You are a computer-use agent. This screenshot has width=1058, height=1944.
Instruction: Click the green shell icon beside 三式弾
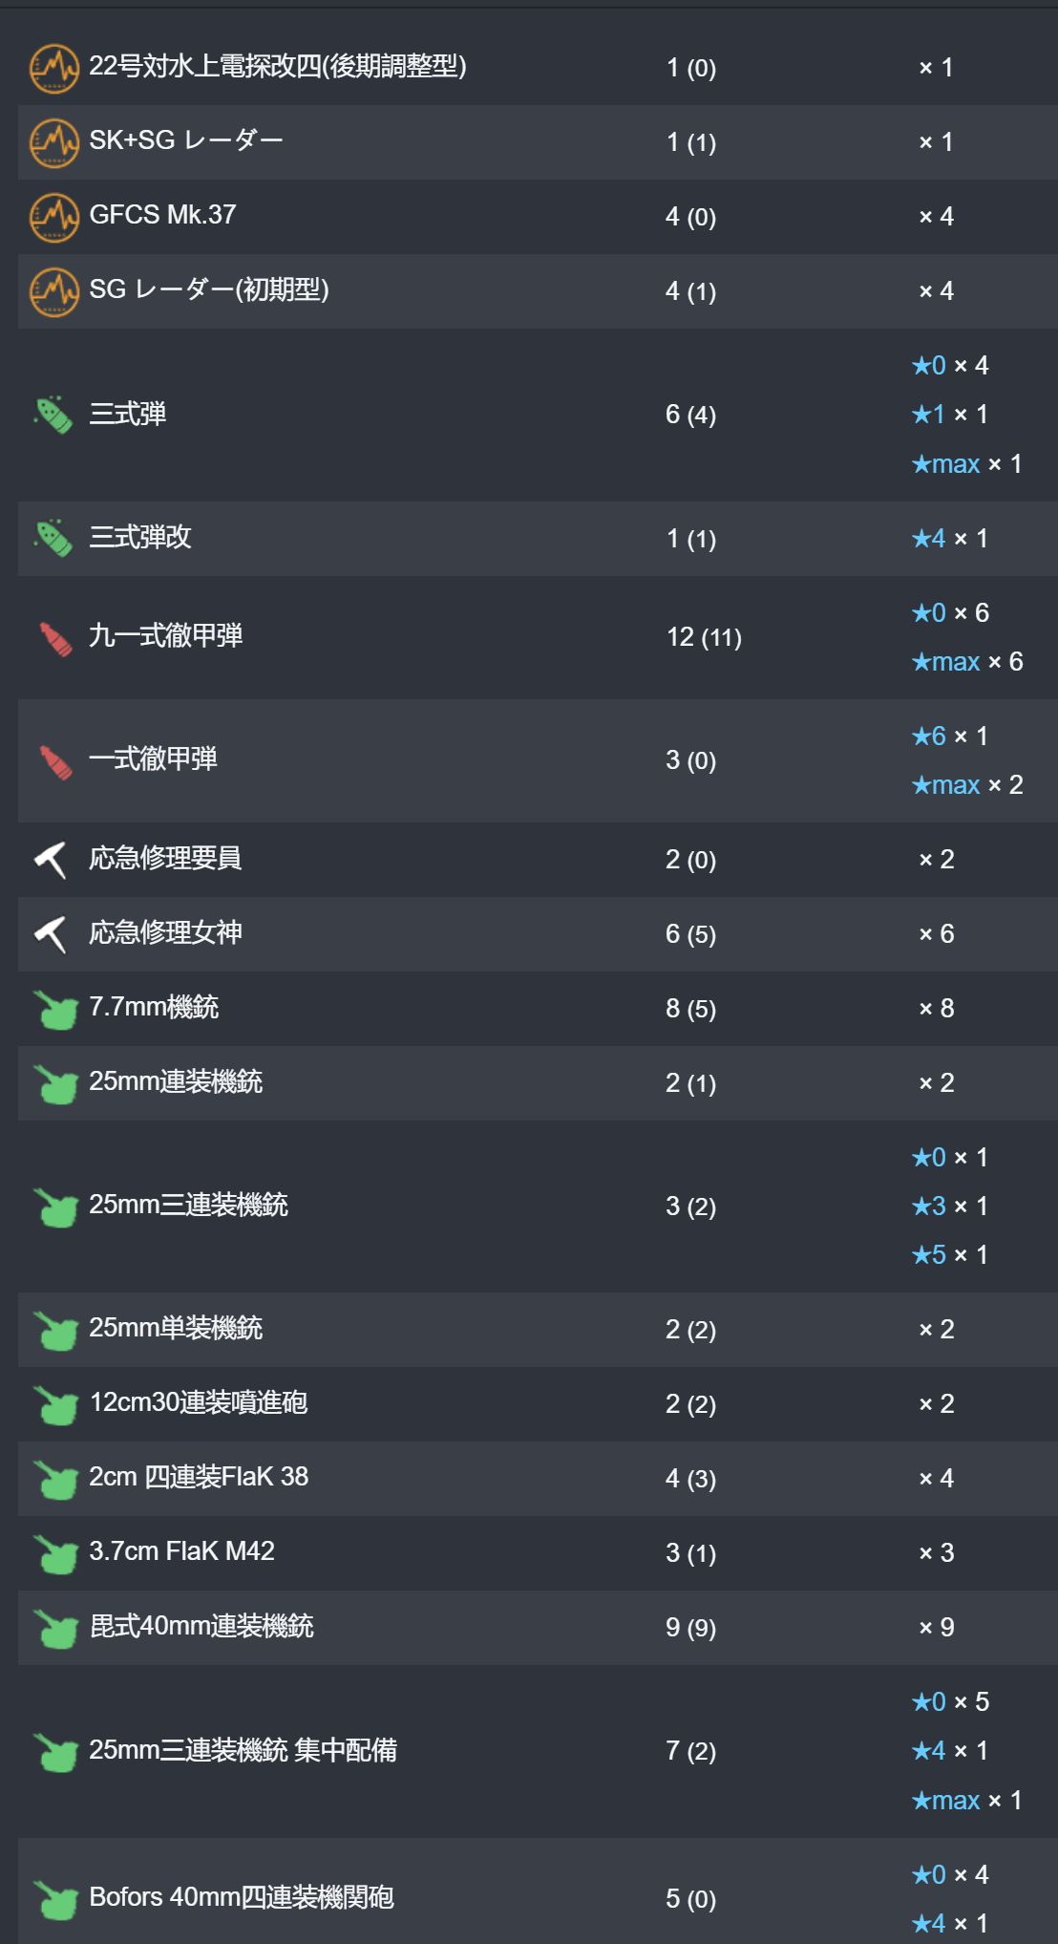tap(53, 415)
